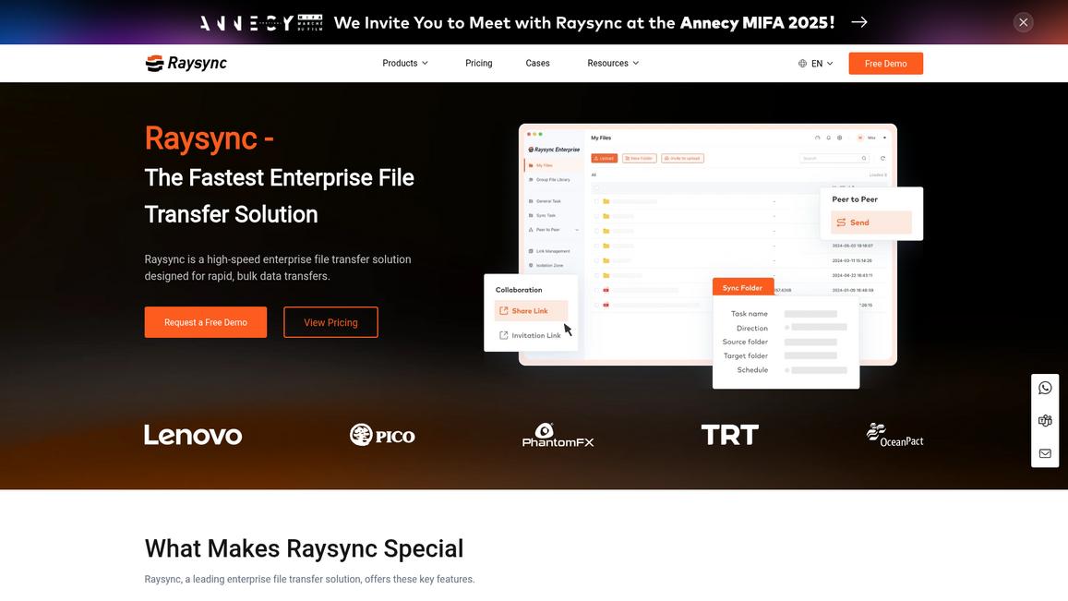Click the chevron next to Products
The width and height of the screenshot is (1068, 601).
pyautogui.click(x=425, y=64)
